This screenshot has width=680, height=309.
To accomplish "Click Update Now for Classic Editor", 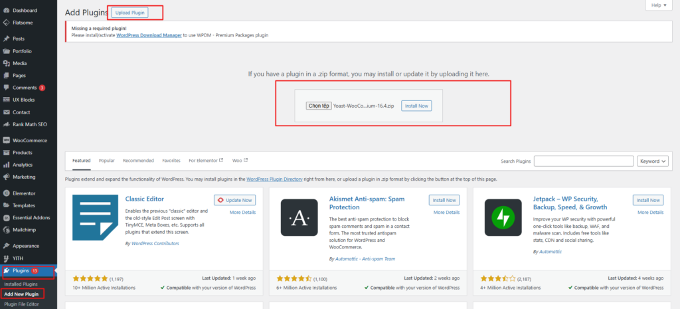I will tap(234, 200).
